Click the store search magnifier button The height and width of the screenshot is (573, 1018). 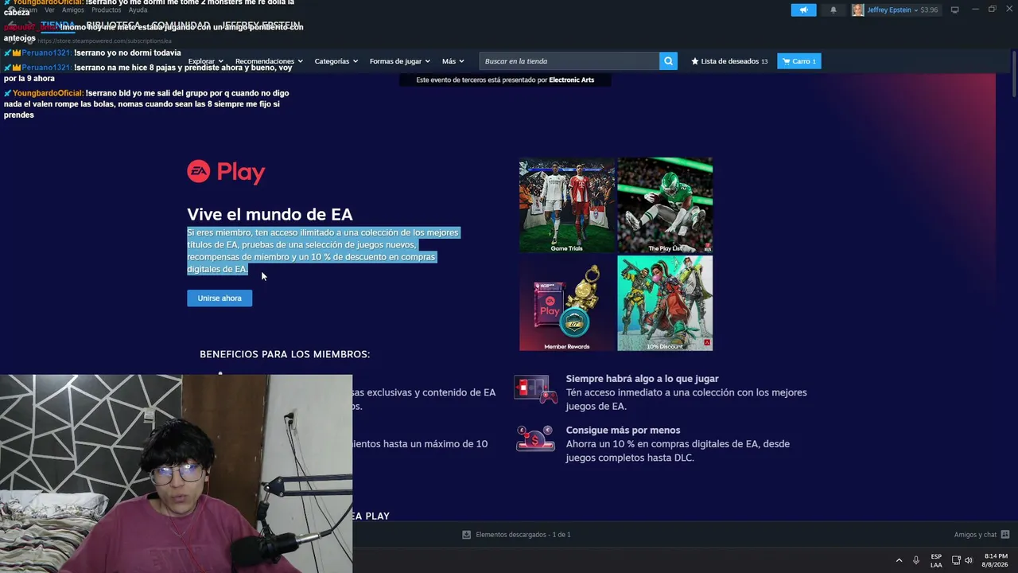pyautogui.click(x=668, y=61)
